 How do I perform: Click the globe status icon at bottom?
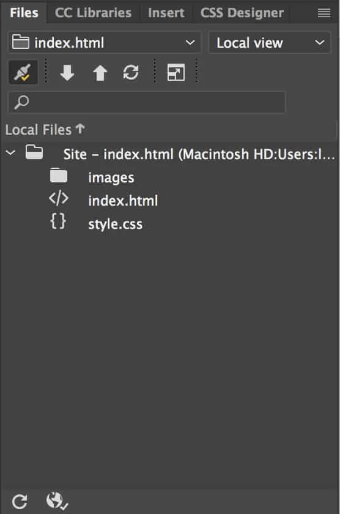click(57, 501)
